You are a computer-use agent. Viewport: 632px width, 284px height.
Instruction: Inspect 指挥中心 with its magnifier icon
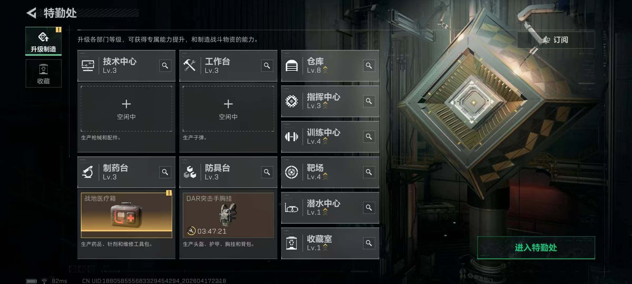[x=369, y=101]
